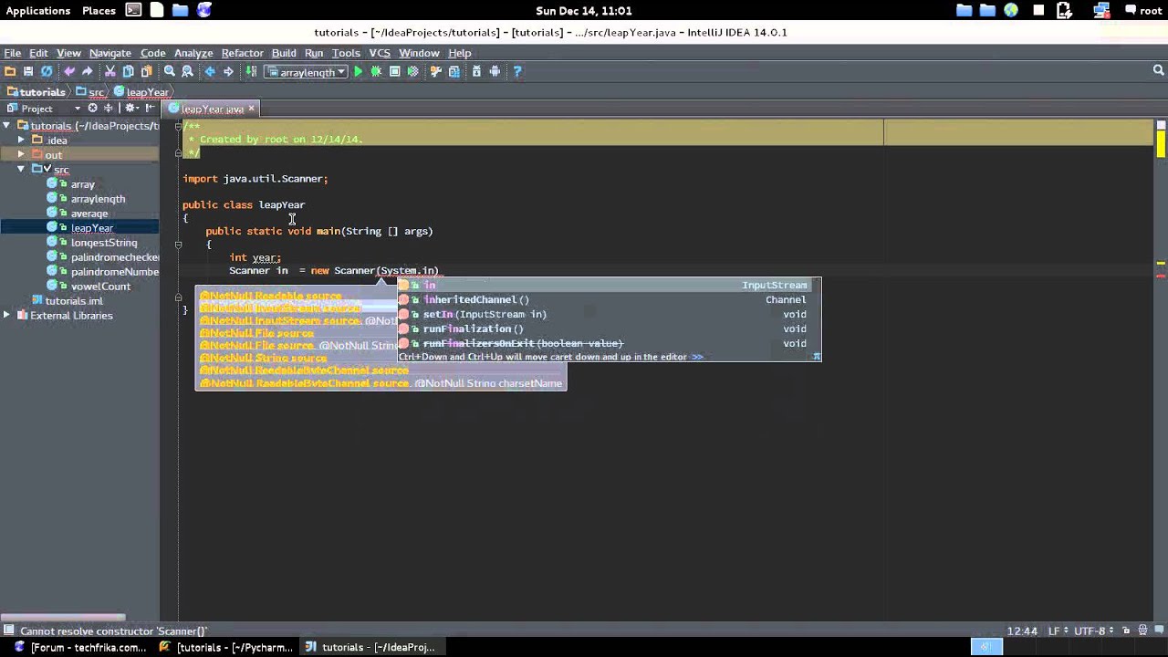This screenshot has height=657, width=1168.
Task: Toggle tool window buttons in bottom-left corner
Action: click(x=8, y=631)
